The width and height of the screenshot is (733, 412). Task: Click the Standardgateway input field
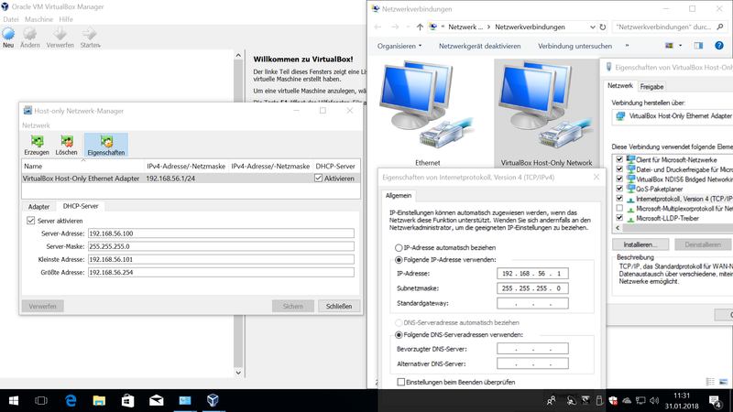click(532, 303)
